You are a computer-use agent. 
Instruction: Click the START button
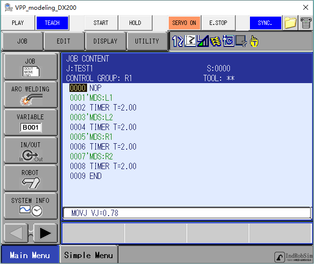101,23
